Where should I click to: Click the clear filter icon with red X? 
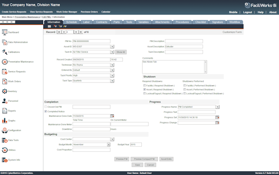tap(55, 27)
